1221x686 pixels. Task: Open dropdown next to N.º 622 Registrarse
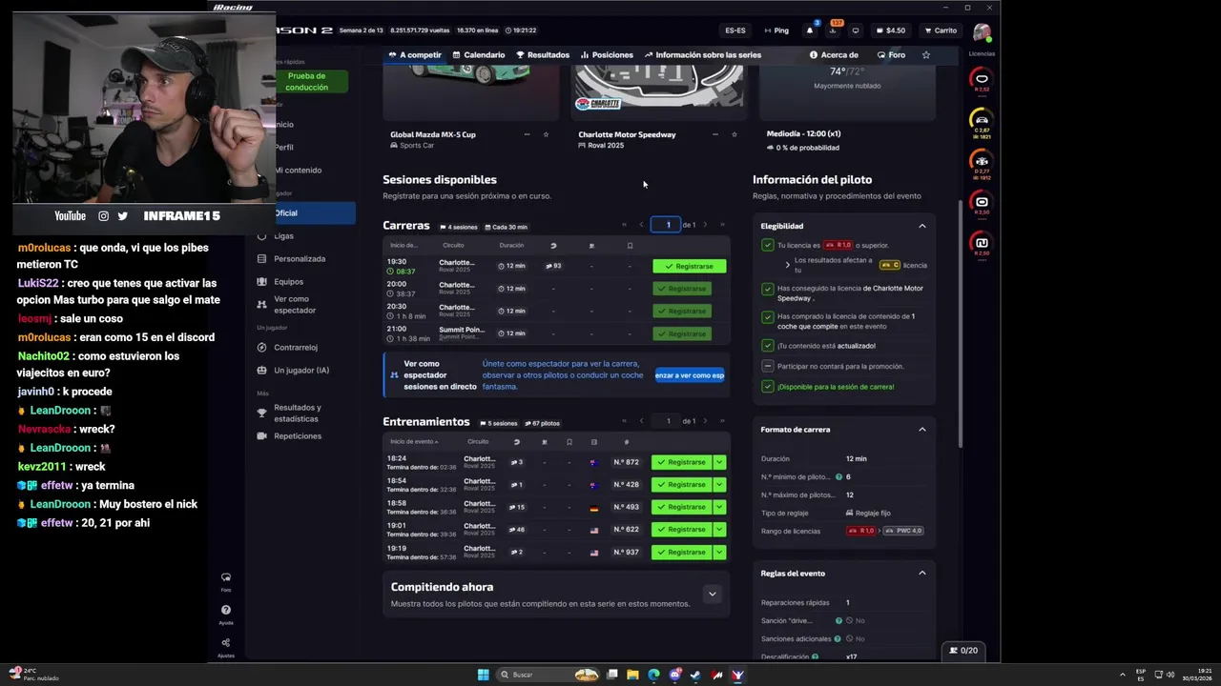[x=719, y=530]
